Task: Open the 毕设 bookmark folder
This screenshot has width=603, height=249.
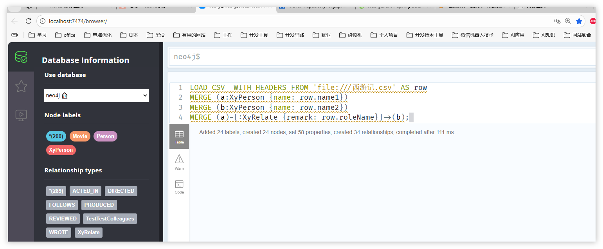Action: (156, 35)
